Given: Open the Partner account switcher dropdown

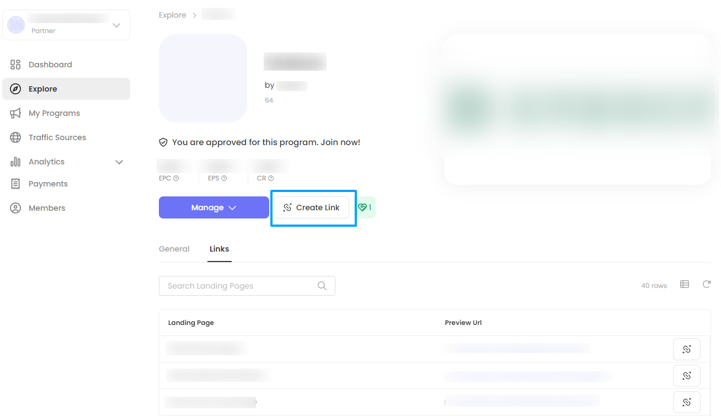Looking at the screenshot, I should pos(116,25).
